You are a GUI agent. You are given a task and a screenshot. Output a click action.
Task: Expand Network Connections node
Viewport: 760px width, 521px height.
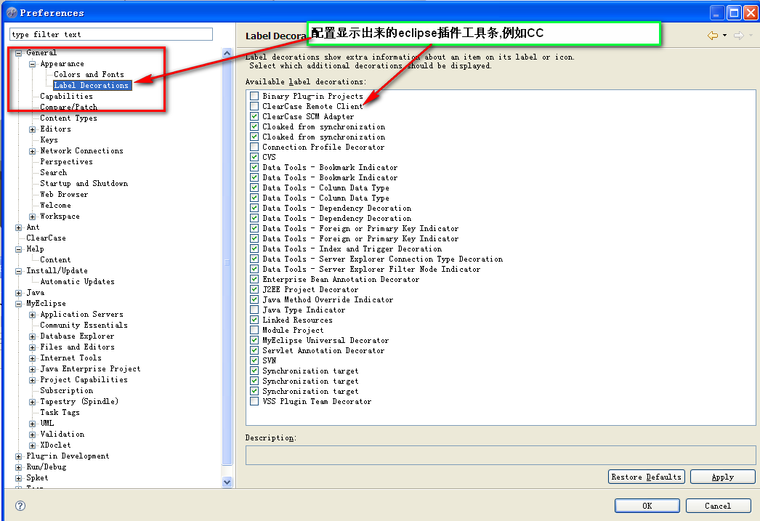tap(33, 151)
